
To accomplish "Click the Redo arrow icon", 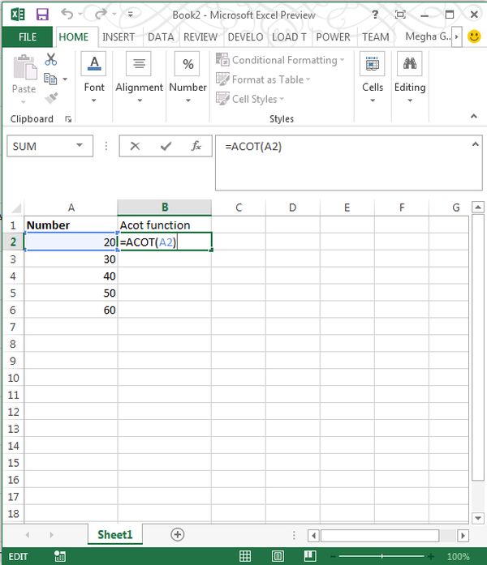I will pos(101,14).
